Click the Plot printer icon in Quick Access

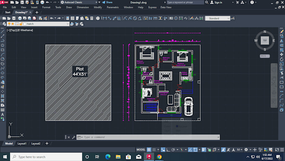click(x=42, y=3)
